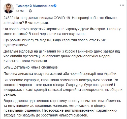Click the word 'раніше.' on its own line
This screenshot has height=119, width=127.
click(x=10, y=94)
